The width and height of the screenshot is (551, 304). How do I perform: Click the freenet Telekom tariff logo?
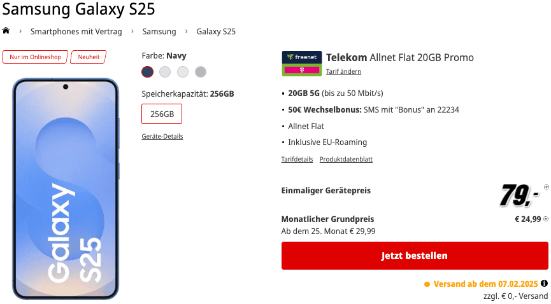pos(302,63)
